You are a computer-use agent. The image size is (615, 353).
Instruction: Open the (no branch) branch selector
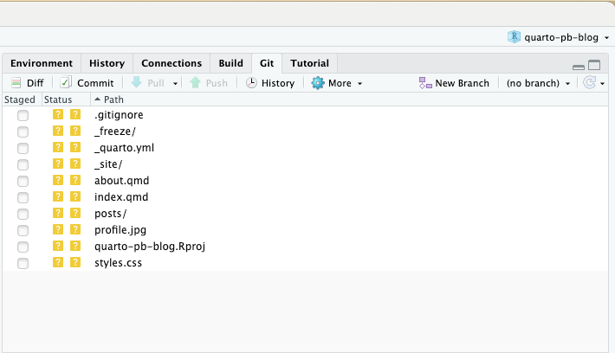[538, 83]
